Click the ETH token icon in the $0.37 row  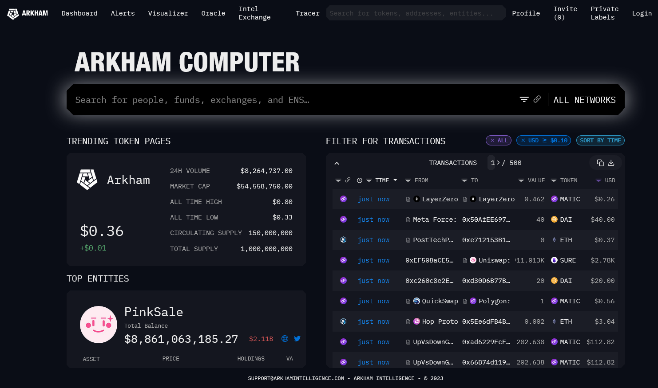click(554, 240)
